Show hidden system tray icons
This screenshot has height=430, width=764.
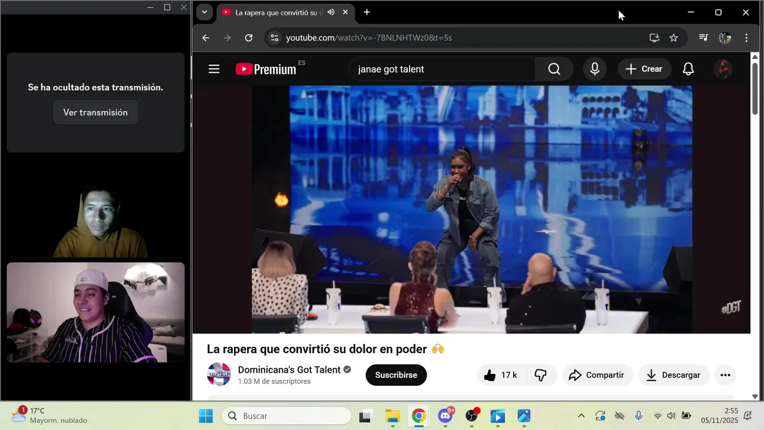pos(581,416)
